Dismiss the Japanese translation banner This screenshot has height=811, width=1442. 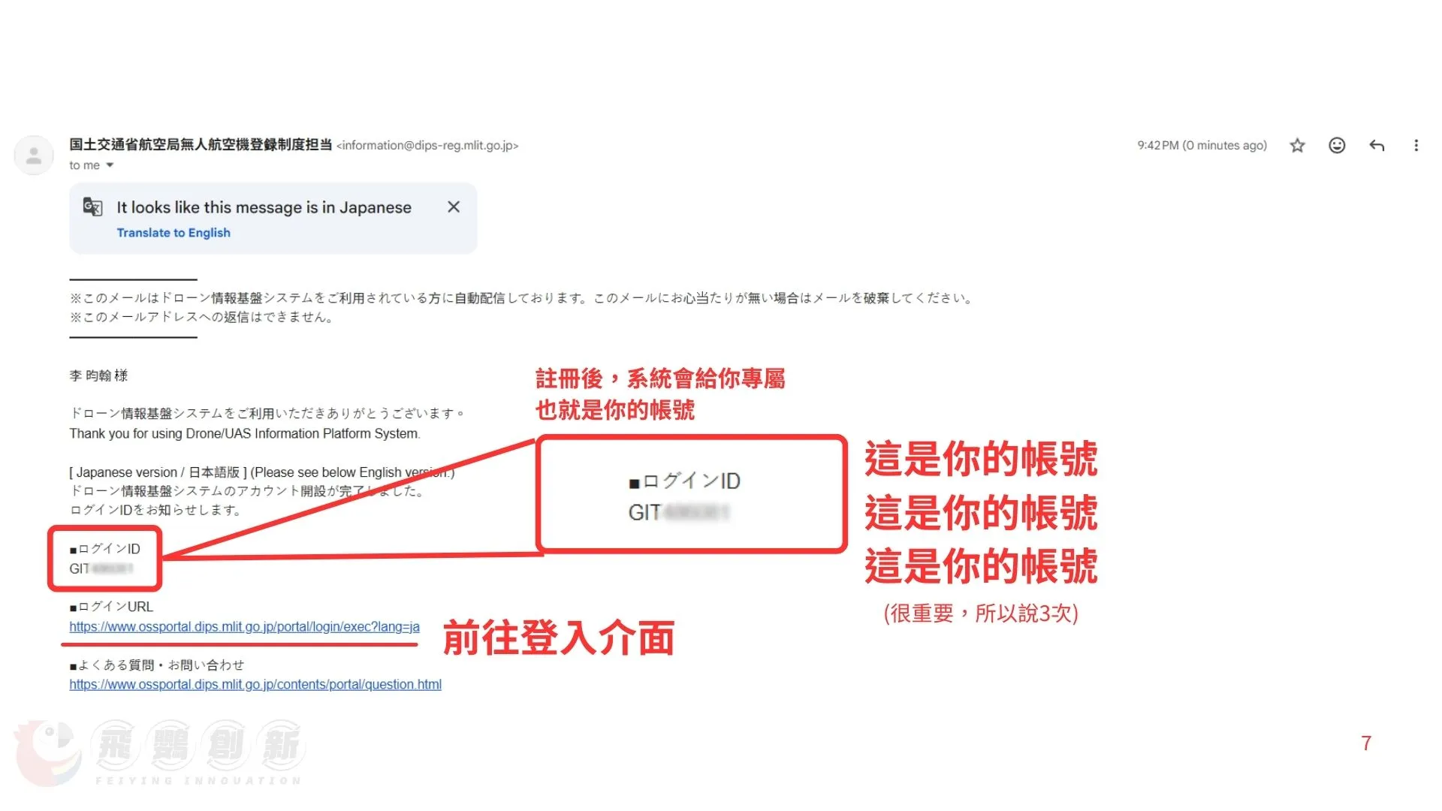pos(454,207)
